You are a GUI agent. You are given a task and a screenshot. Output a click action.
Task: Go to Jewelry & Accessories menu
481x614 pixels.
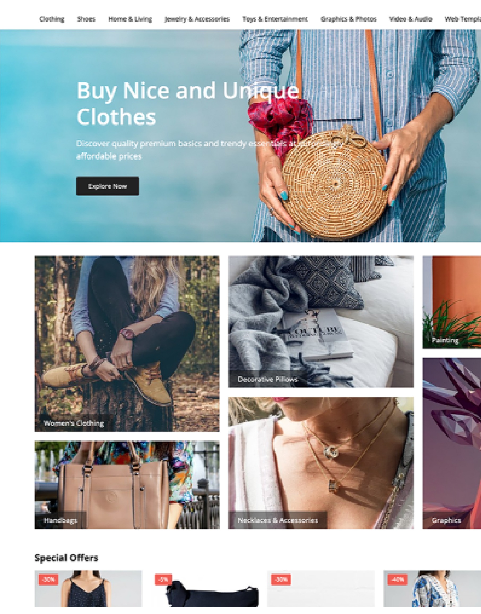(x=197, y=19)
